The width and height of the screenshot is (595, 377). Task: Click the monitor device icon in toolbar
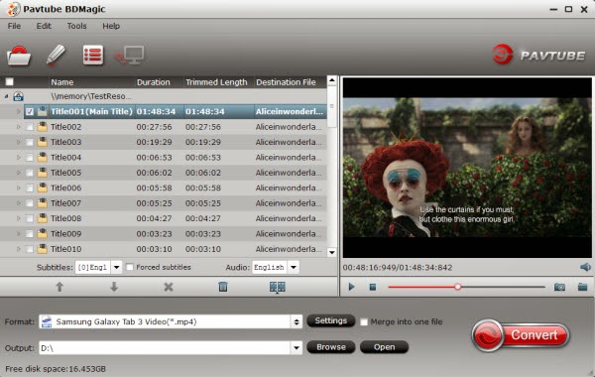coord(130,56)
